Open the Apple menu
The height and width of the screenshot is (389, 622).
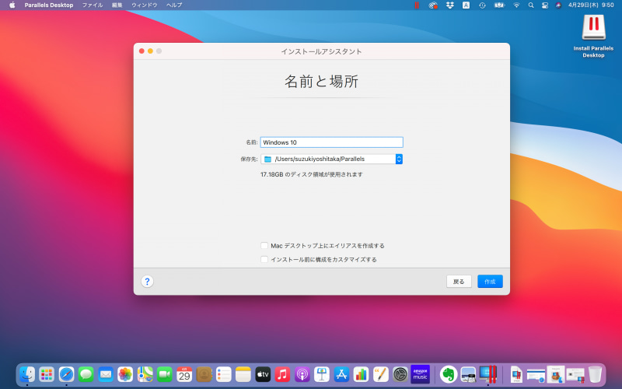coord(12,5)
